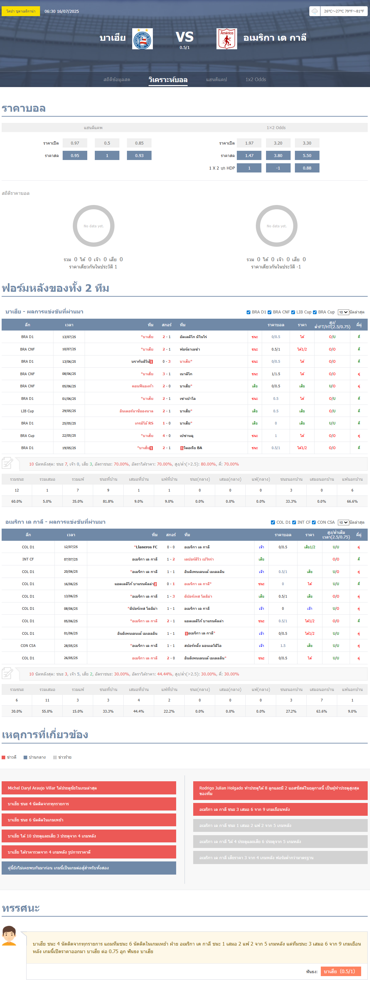370x983 pixels.
Task: Toggle the LIB Cup checkbox
Action: tap(293, 312)
